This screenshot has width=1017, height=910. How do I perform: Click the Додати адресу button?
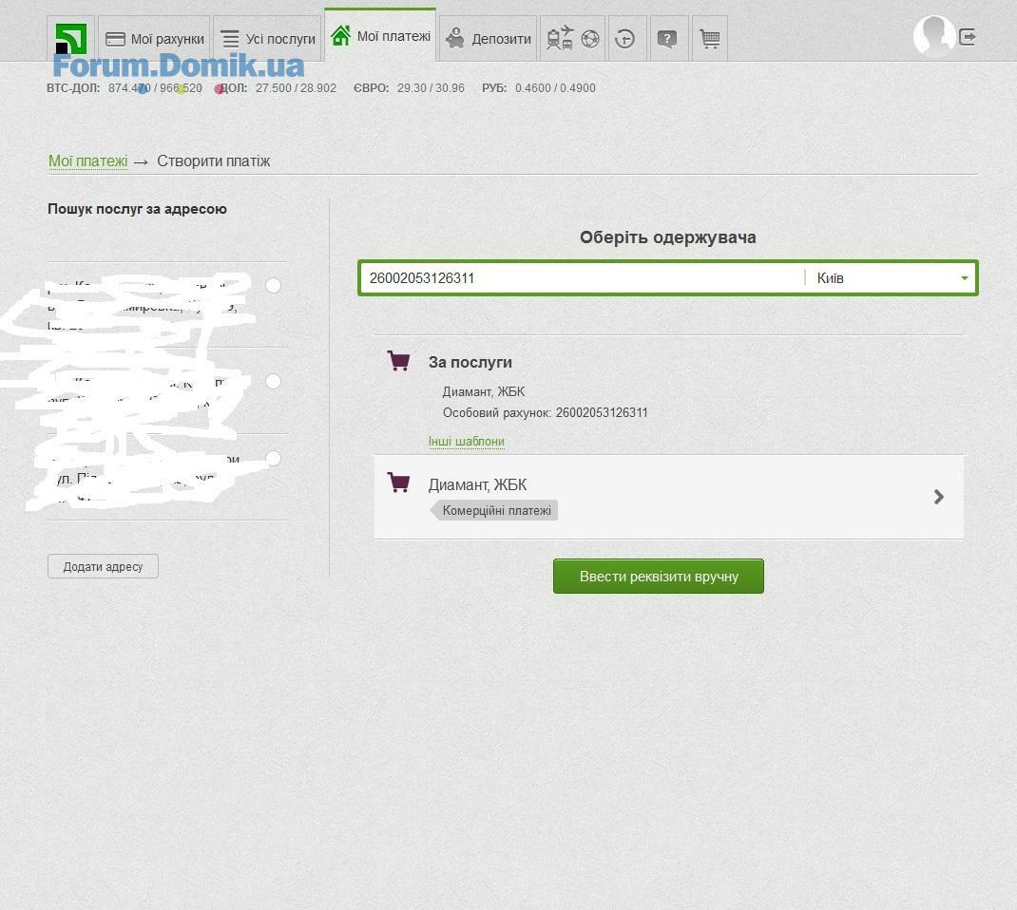(x=103, y=566)
